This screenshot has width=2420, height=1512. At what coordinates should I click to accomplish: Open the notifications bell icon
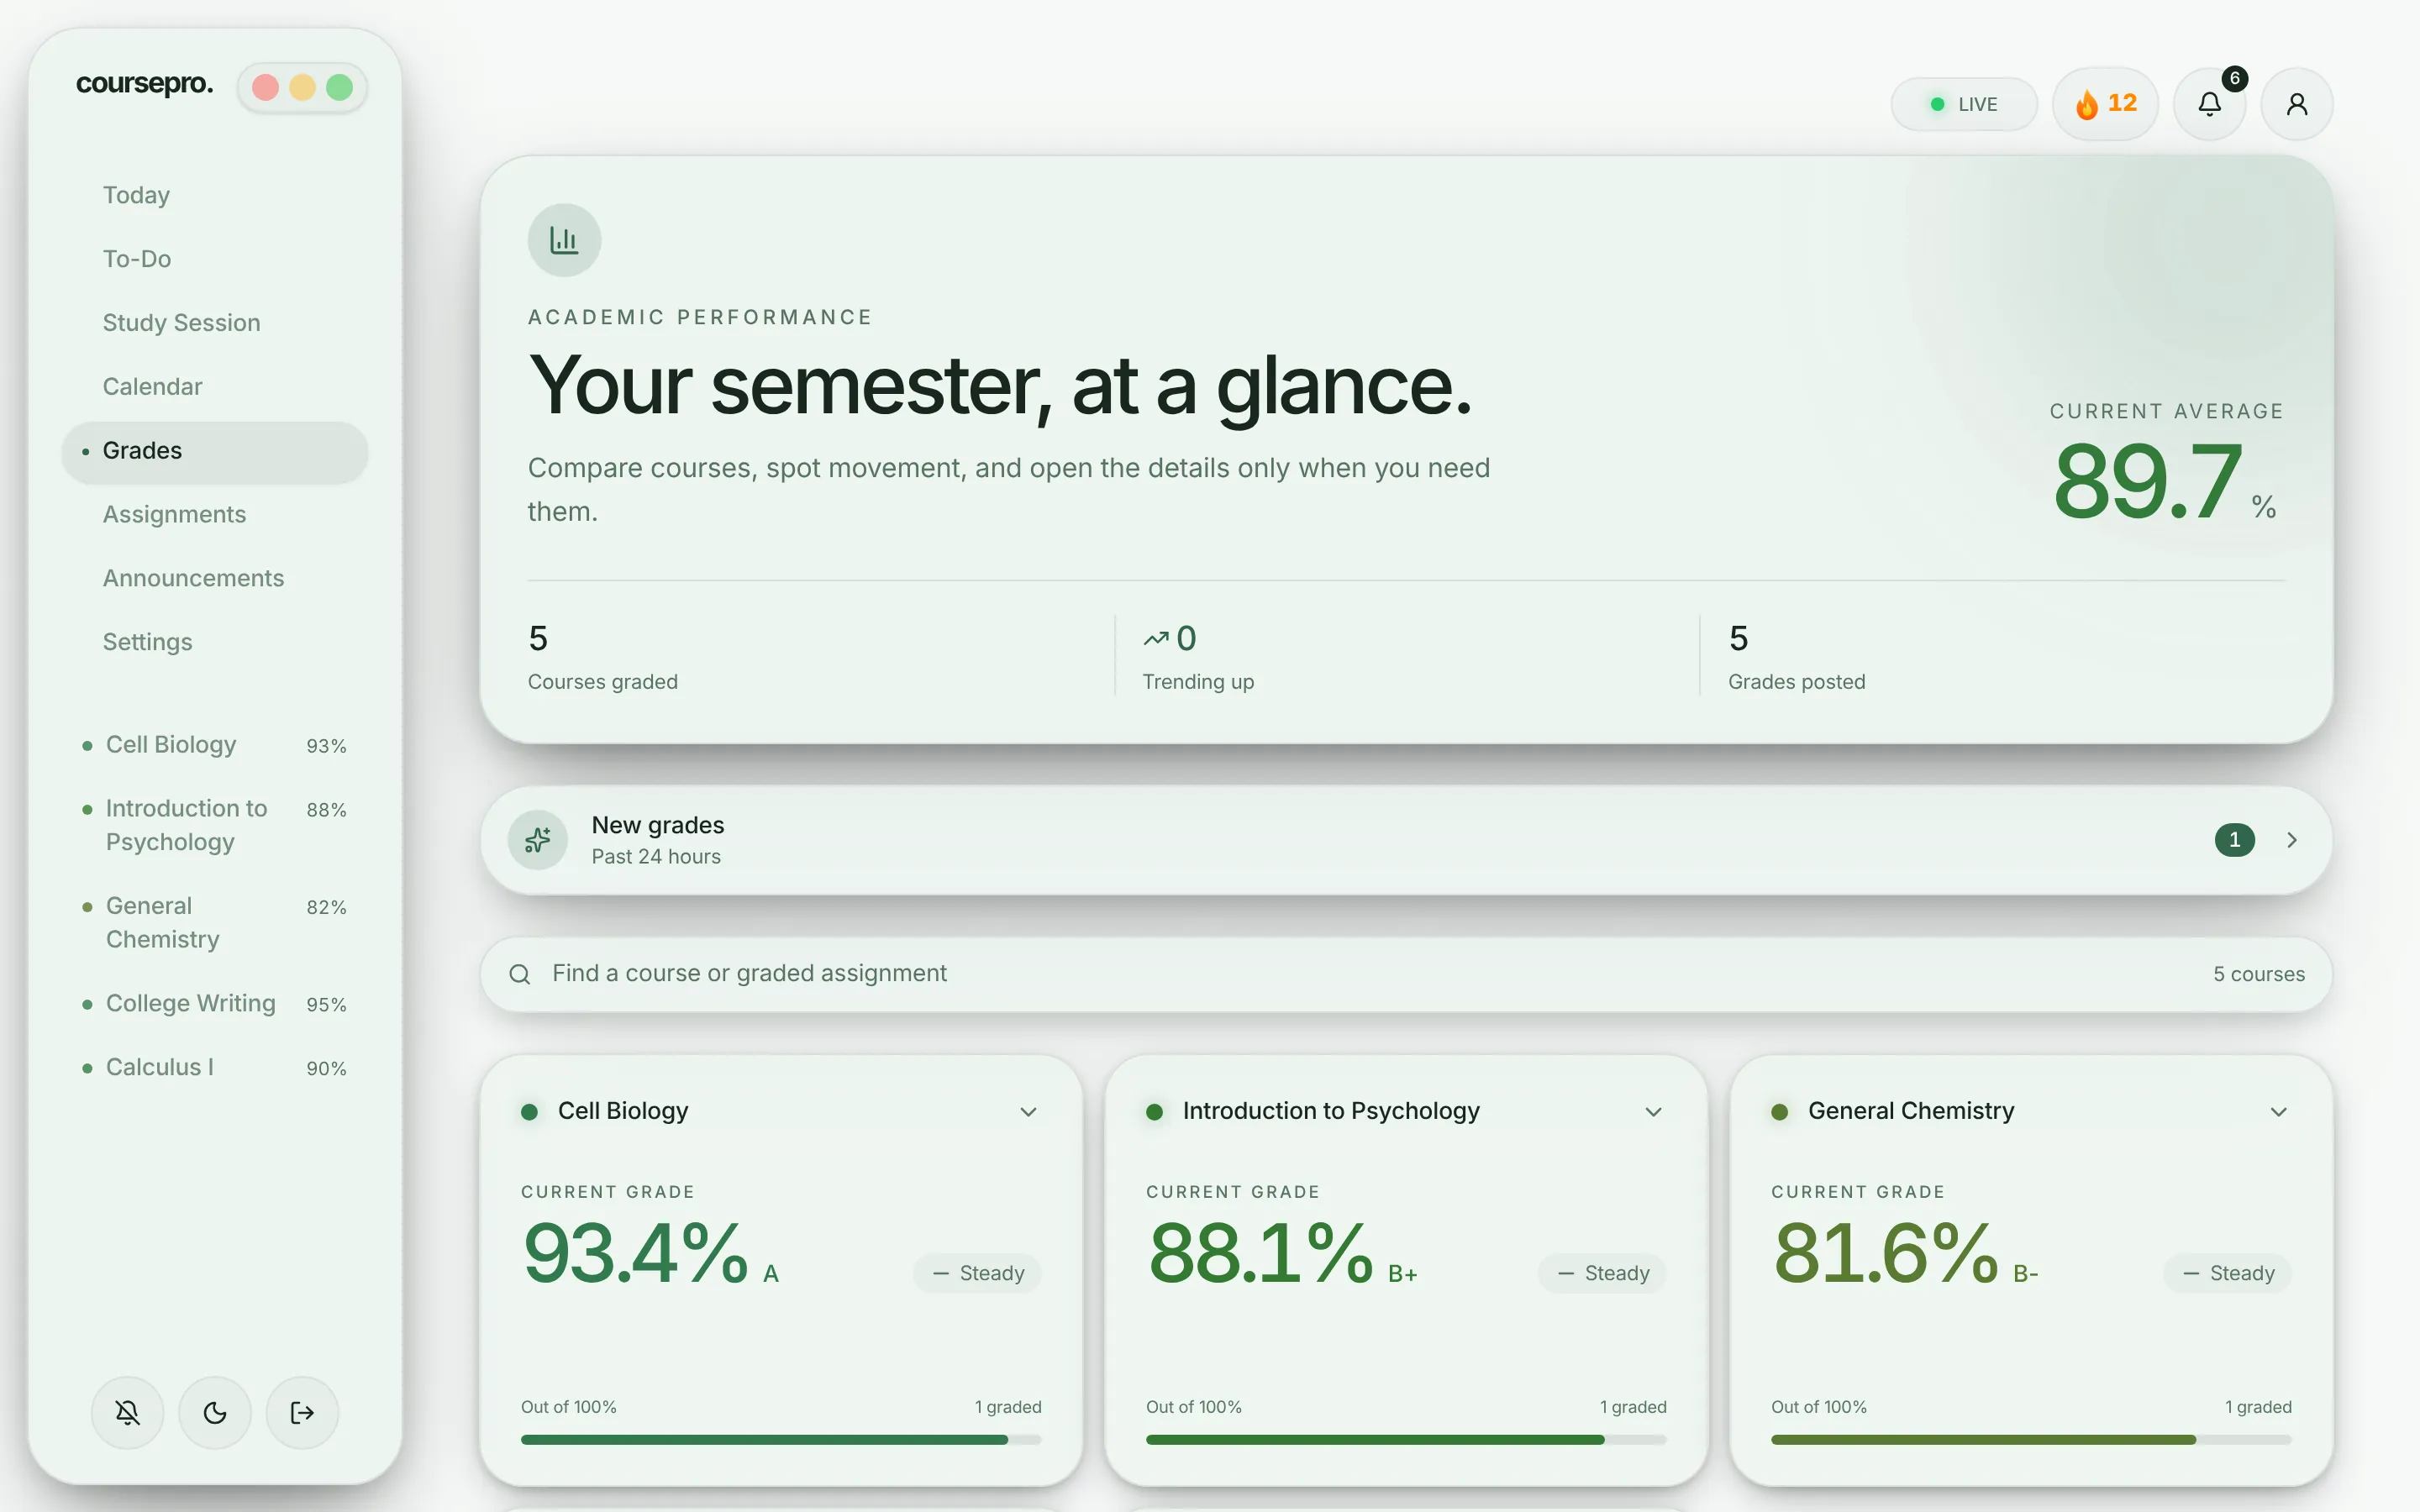tap(2209, 104)
